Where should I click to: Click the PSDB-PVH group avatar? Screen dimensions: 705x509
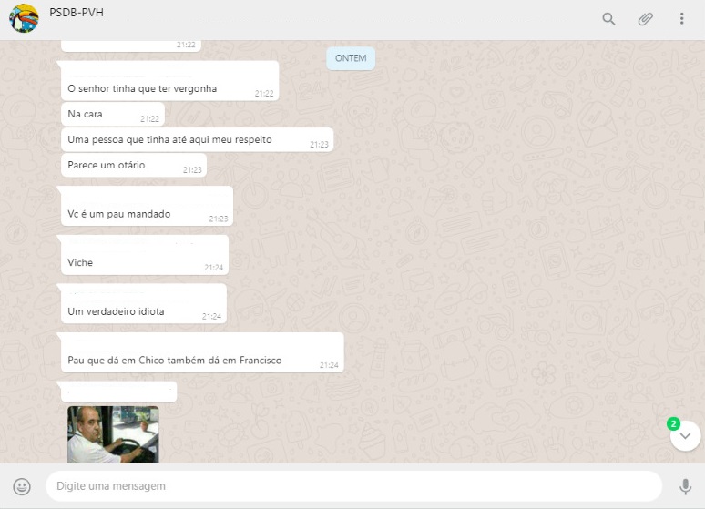point(24,19)
